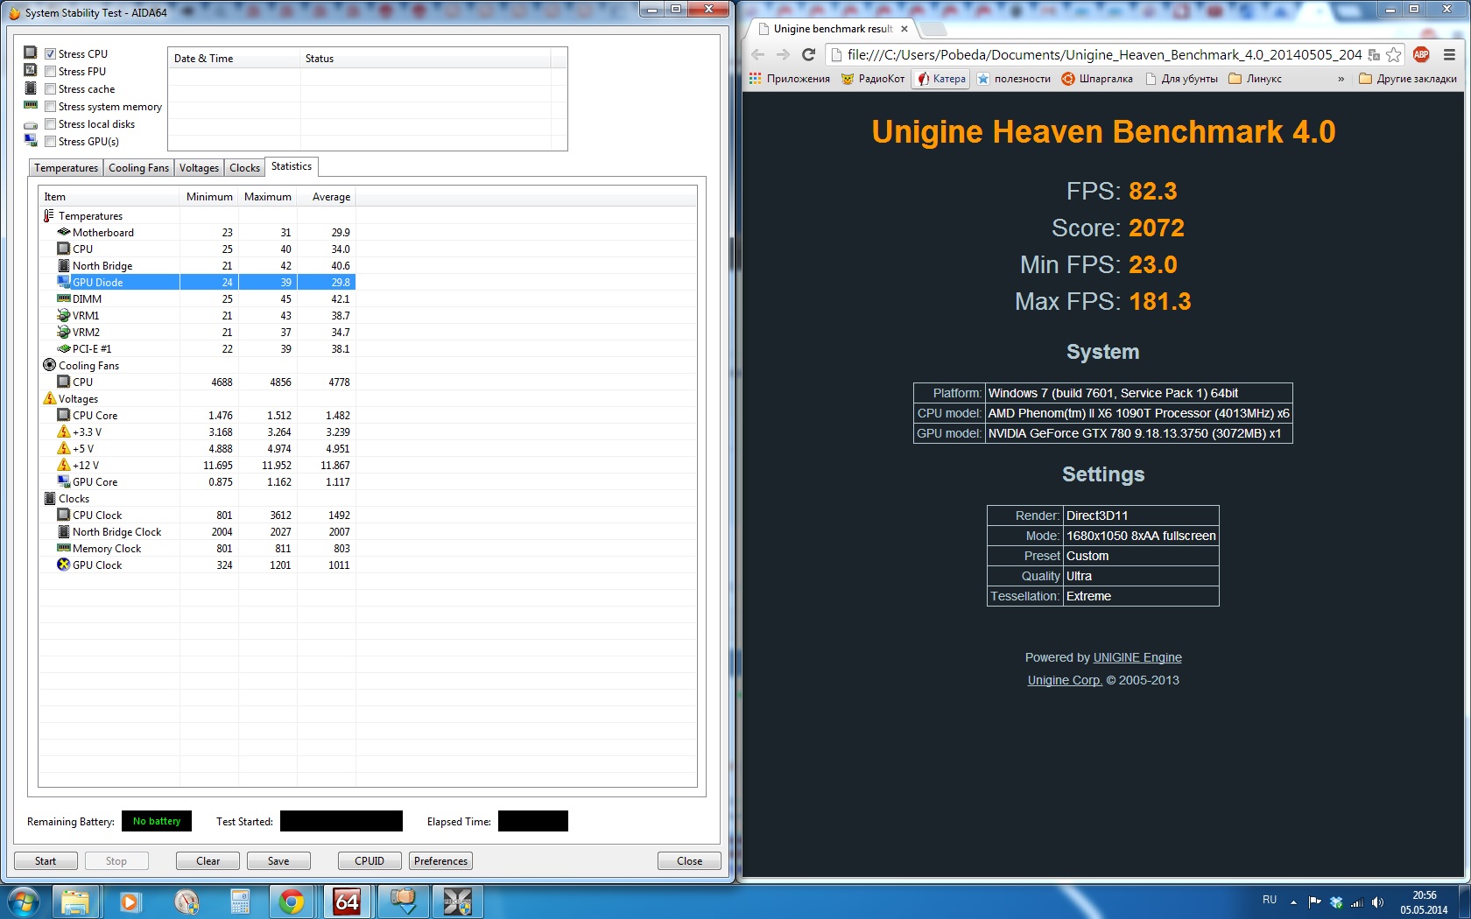Switch to Google Chrome on the taskbar

pos(292,901)
